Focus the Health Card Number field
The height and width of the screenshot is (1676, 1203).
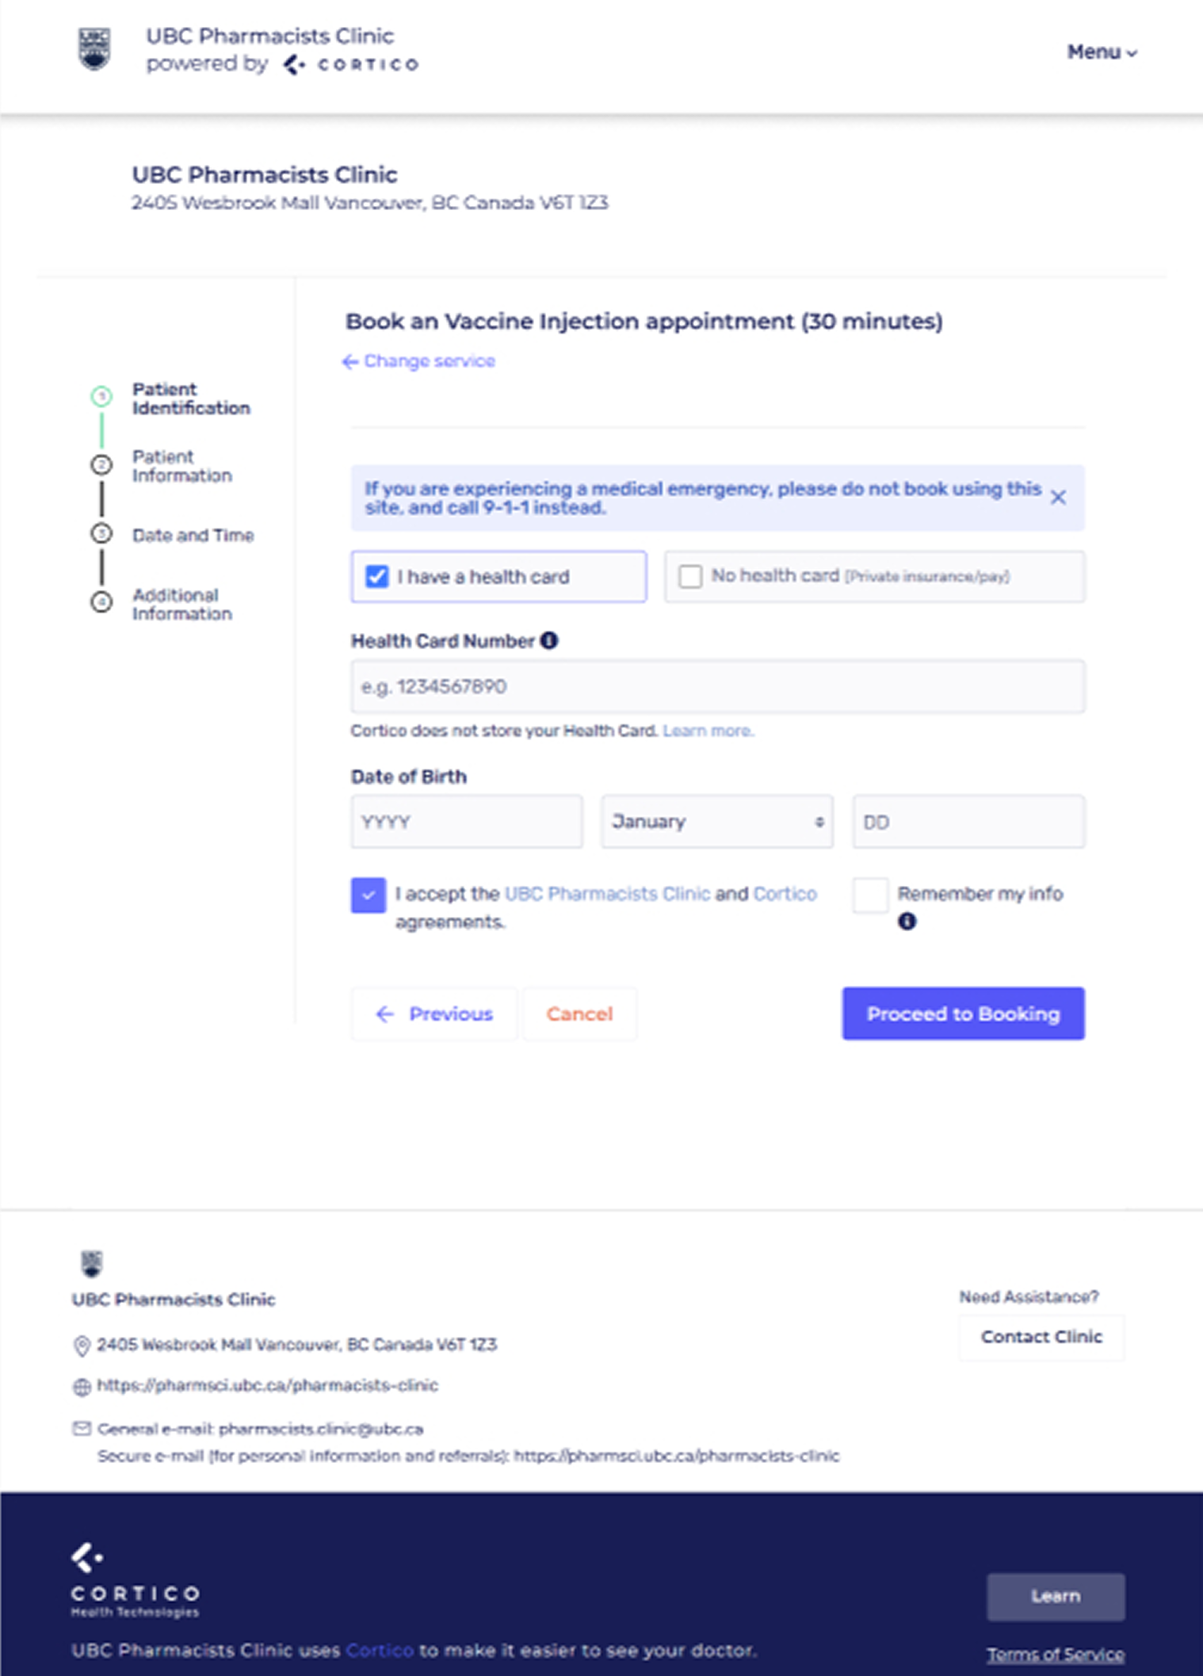[x=717, y=686]
